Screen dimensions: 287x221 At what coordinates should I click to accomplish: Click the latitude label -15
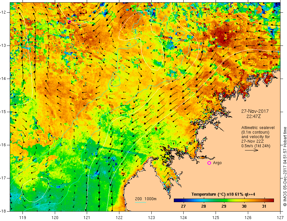tap(4, 112)
